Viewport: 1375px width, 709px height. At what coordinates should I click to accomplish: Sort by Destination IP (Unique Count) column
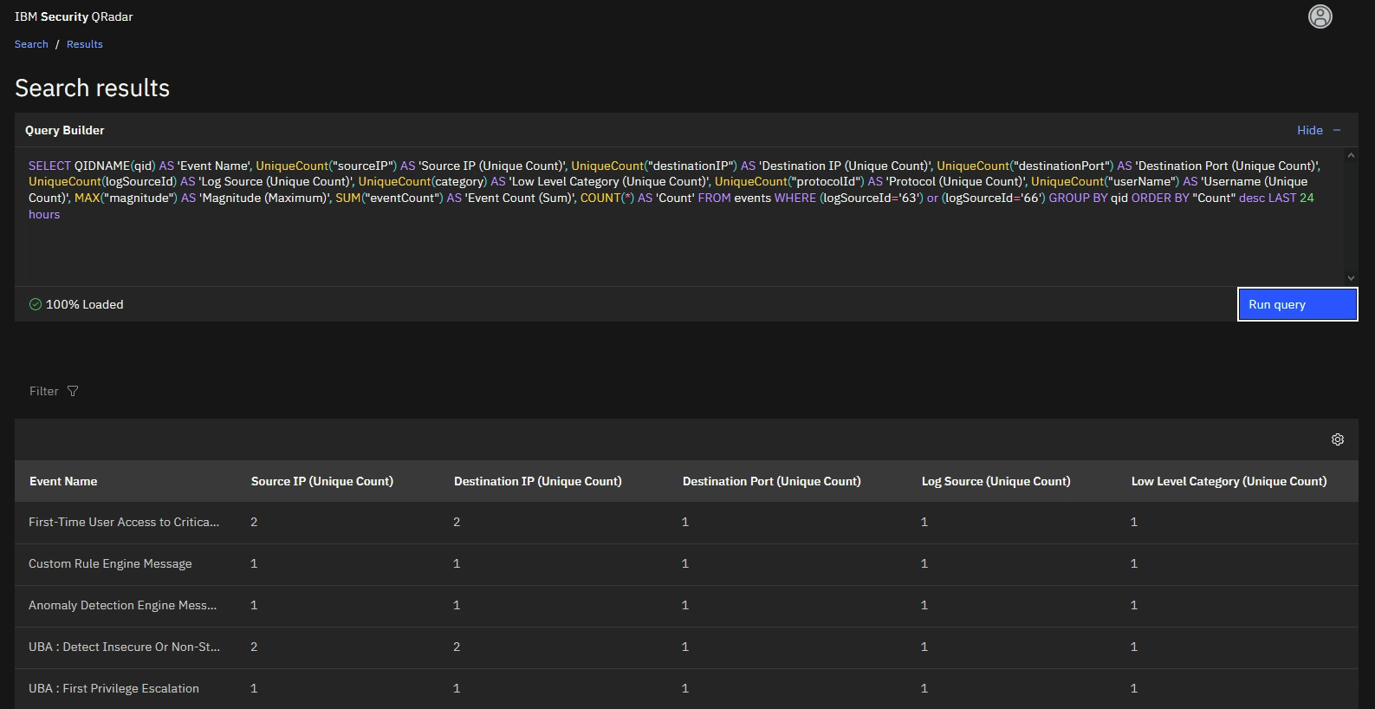[537, 481]
